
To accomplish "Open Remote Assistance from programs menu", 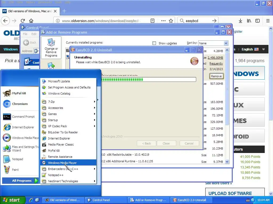I will click(x=68, y=157).
